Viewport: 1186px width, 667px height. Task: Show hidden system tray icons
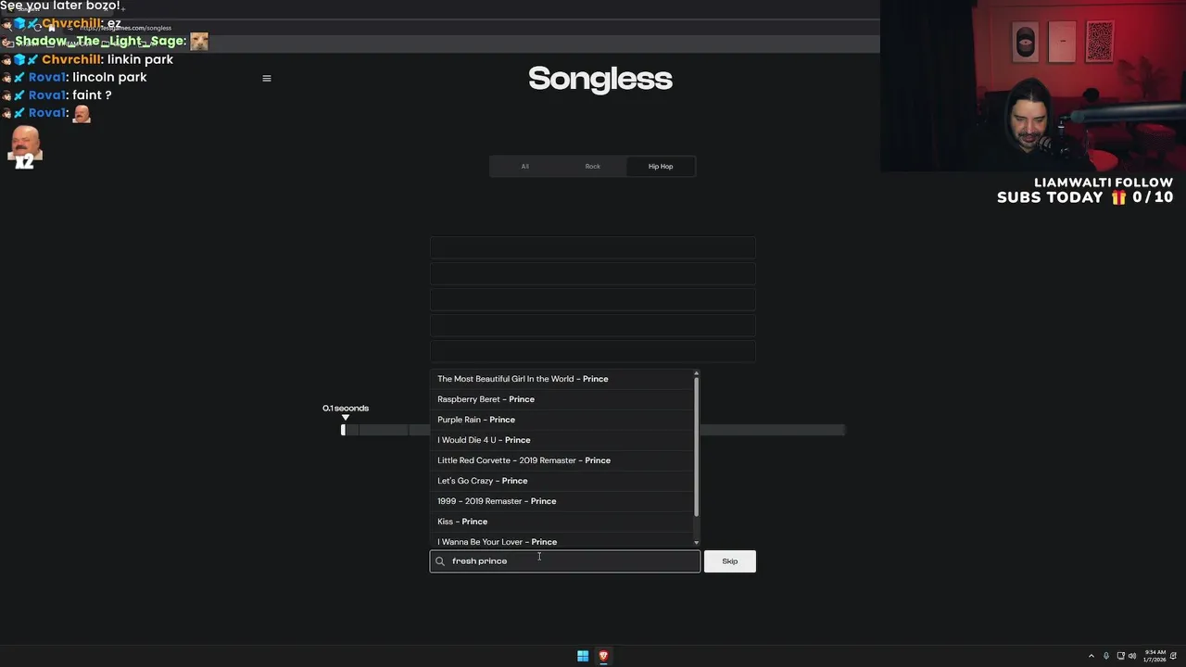coord(1091,656)
